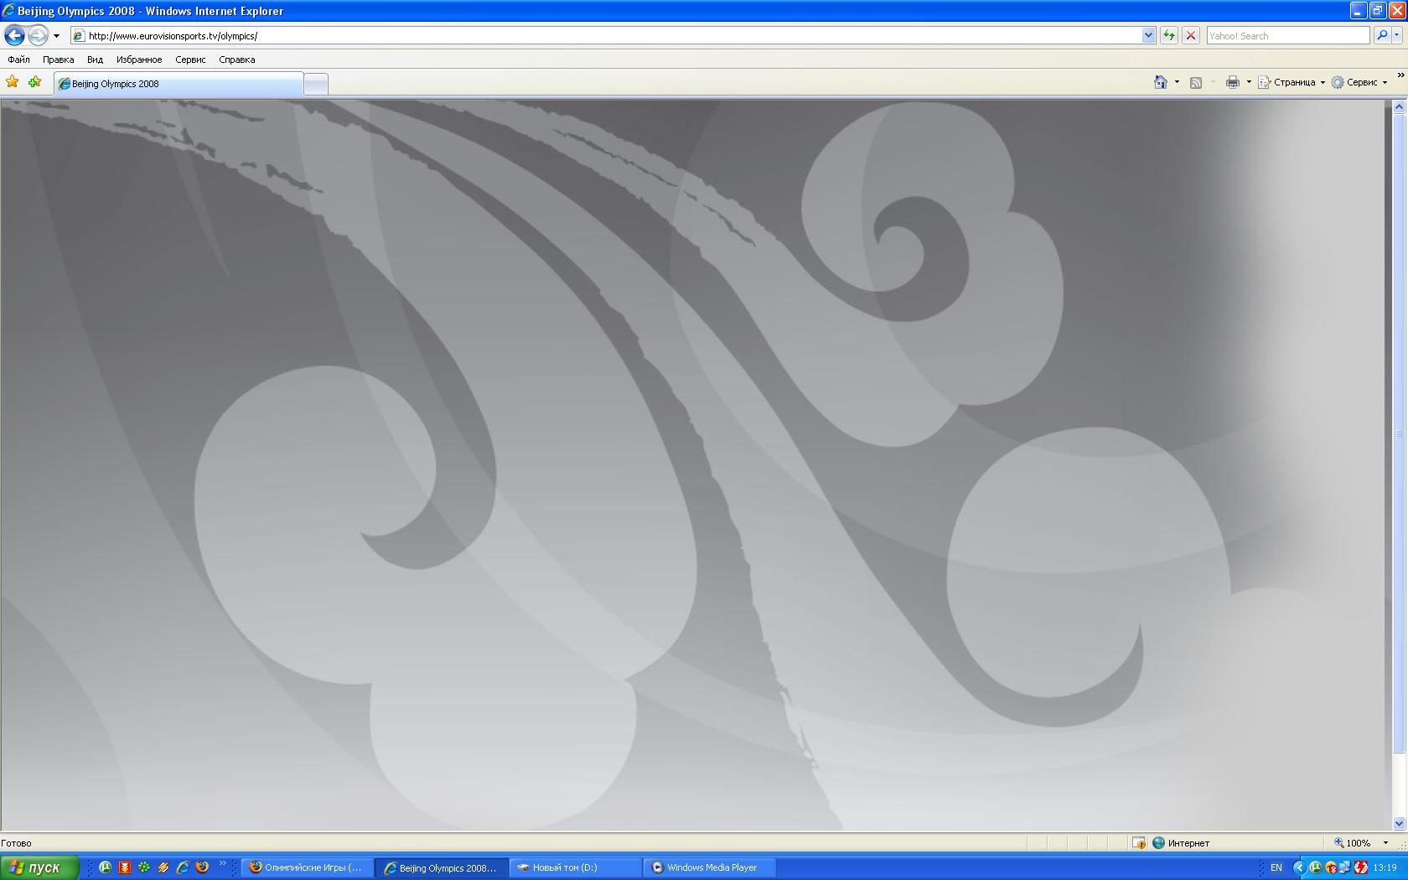Switch to Beijing Olympics 2008 taskbar button
This screenshot has width=1408, height=880.
coord(442,867)
